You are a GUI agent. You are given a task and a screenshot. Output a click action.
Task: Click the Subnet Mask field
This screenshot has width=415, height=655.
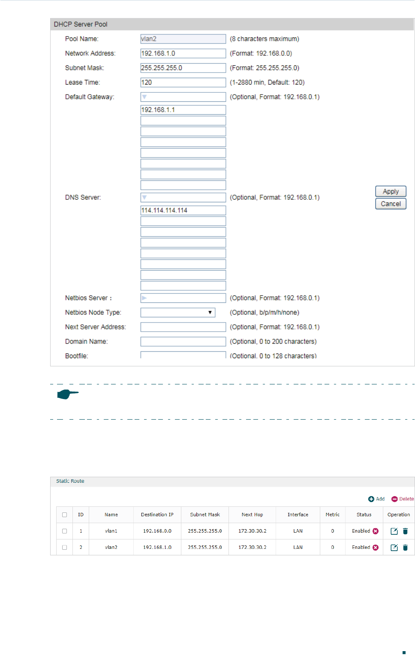tap(183, 68)
